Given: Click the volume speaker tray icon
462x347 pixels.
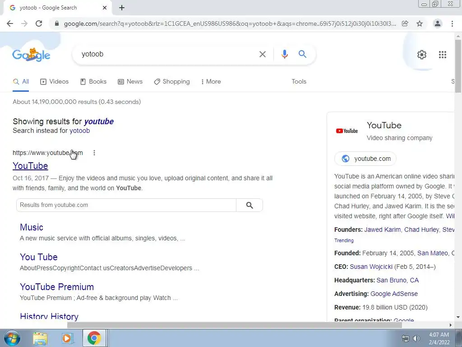Looking at the screenshot, I should point(416,338).
